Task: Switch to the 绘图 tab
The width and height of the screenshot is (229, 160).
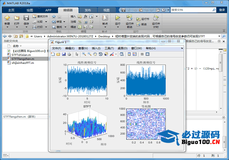Action: pyautogui.click(x=30, y=10)
